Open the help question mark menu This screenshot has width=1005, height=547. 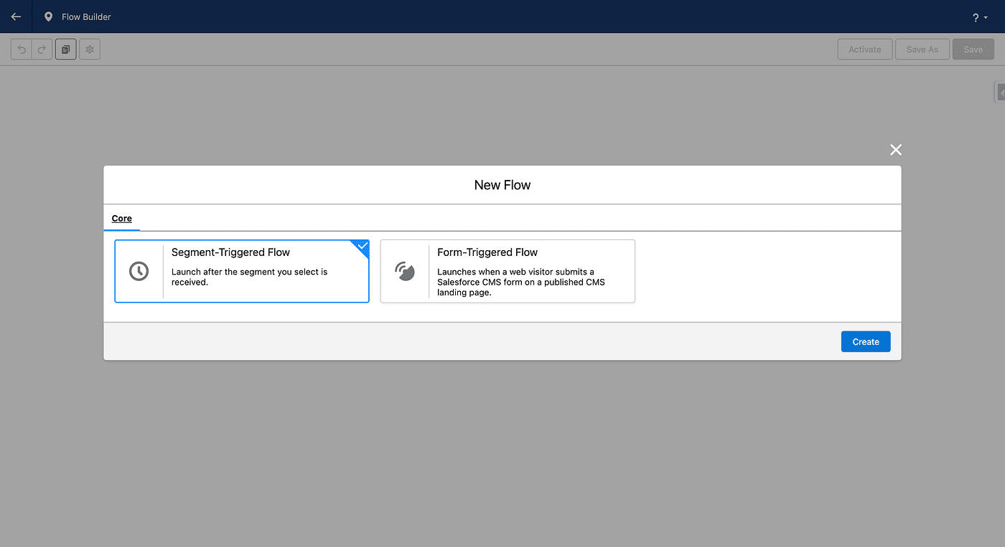[x=980, y=17]
